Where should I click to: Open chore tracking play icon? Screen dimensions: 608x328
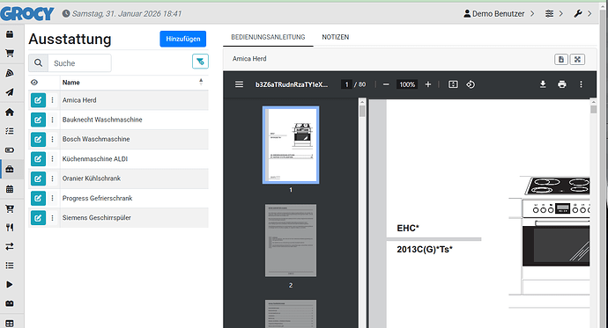click(10, 285)
